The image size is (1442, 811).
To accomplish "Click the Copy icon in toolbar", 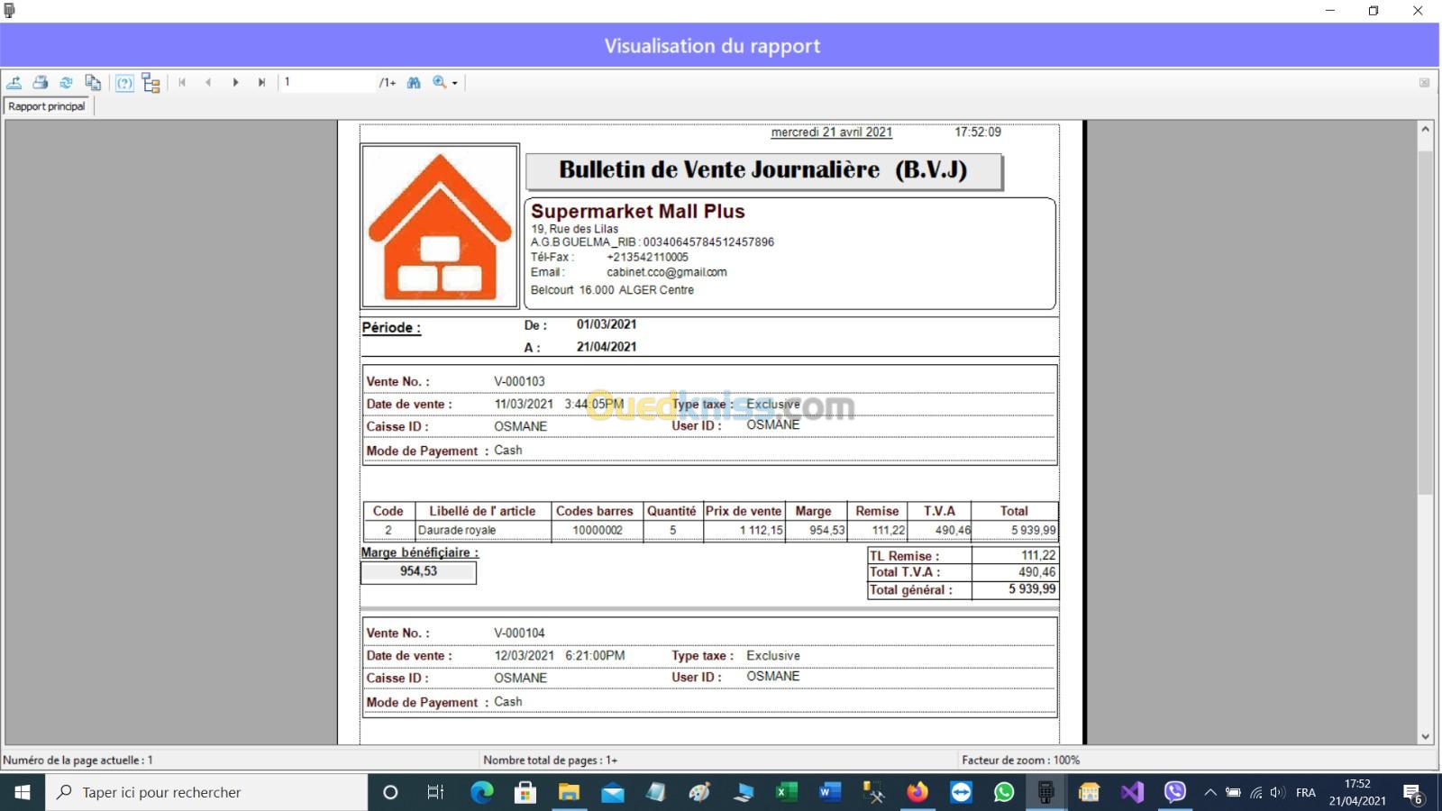I will [x=93, y=83].
